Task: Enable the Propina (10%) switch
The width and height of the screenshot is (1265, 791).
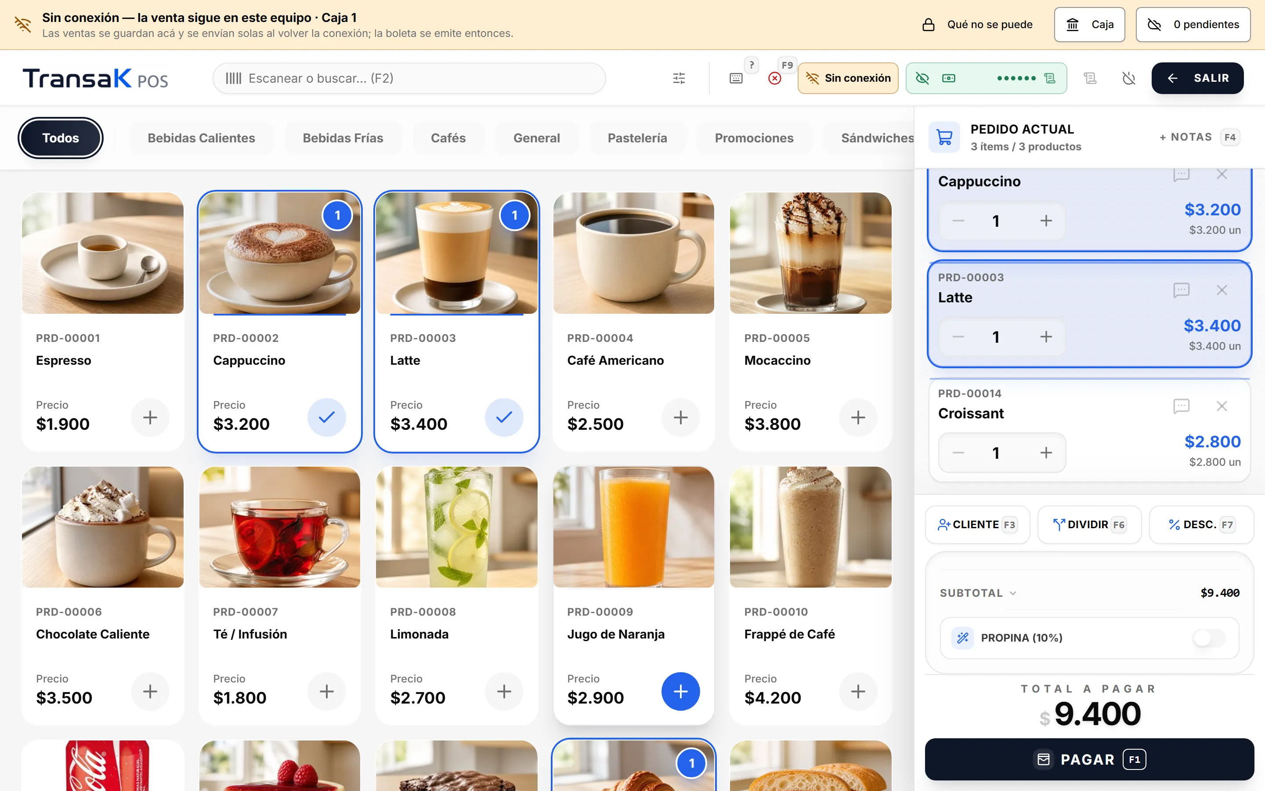Action: pos(1209,638)
